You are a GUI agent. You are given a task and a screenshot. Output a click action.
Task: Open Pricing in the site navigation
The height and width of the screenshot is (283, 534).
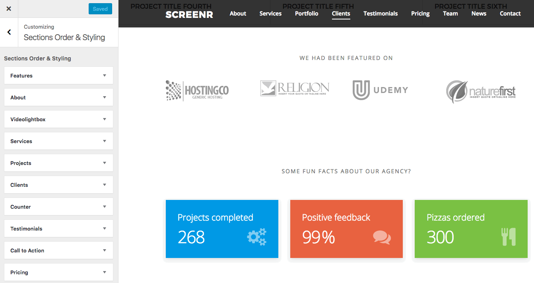click(x=420, y=14)
